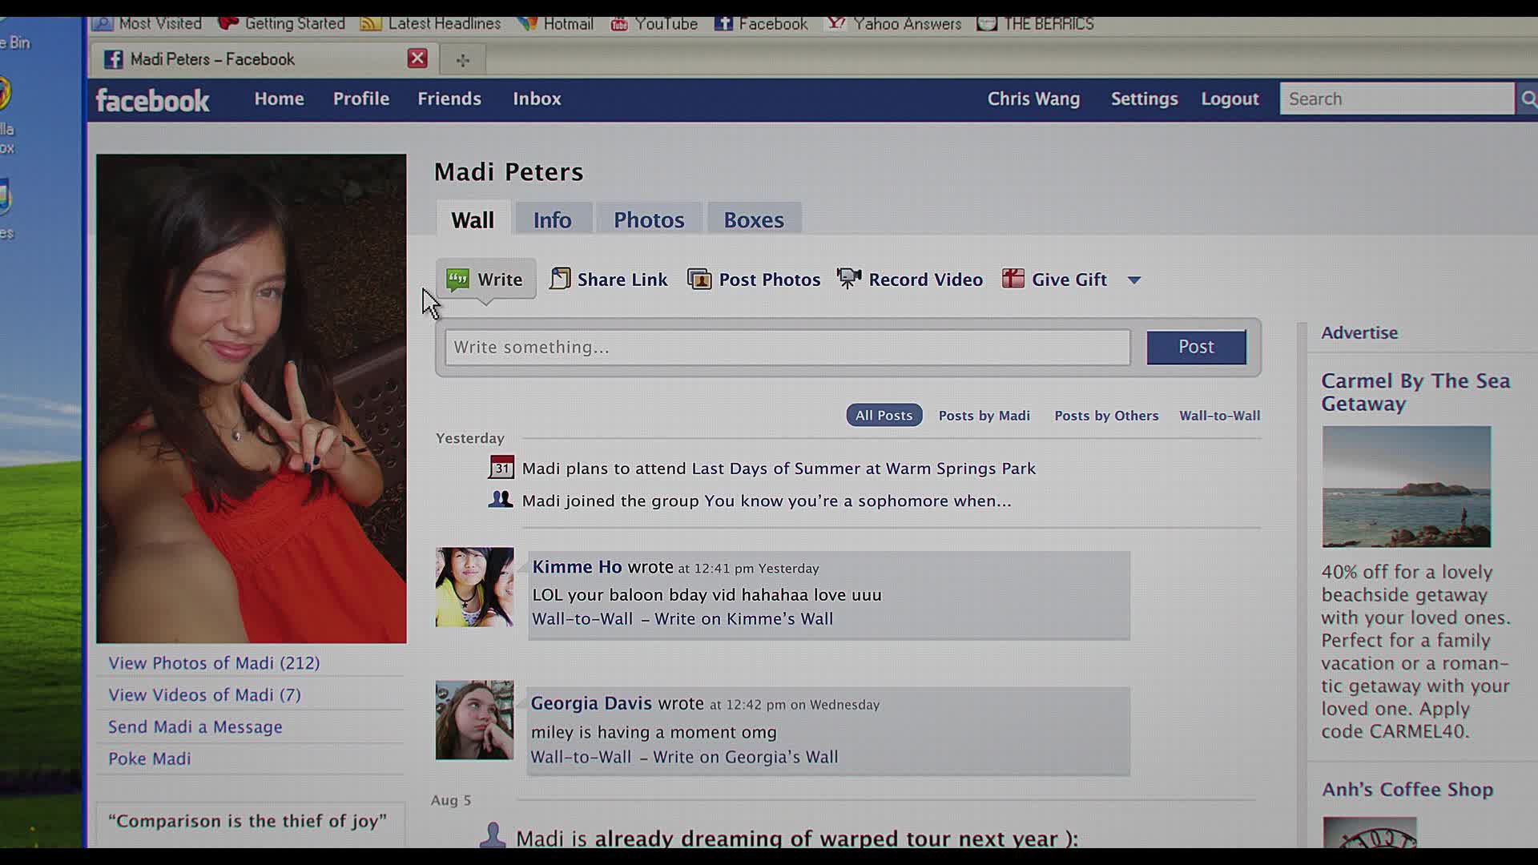Click the calendar event icon
Viewport: 1538px width, 865px height.
click(501, 468)
